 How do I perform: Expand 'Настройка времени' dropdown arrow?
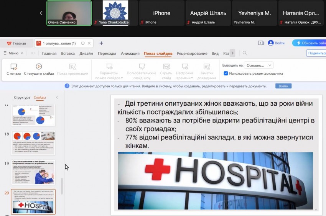click(x=192, y=78)
